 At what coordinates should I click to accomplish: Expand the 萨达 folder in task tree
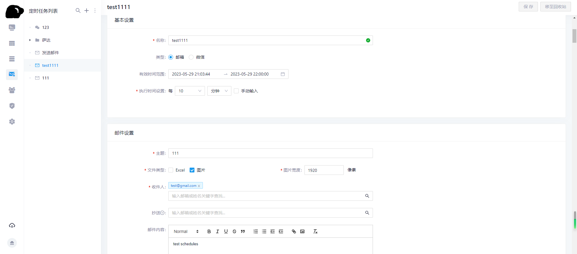tap(30, 40)
